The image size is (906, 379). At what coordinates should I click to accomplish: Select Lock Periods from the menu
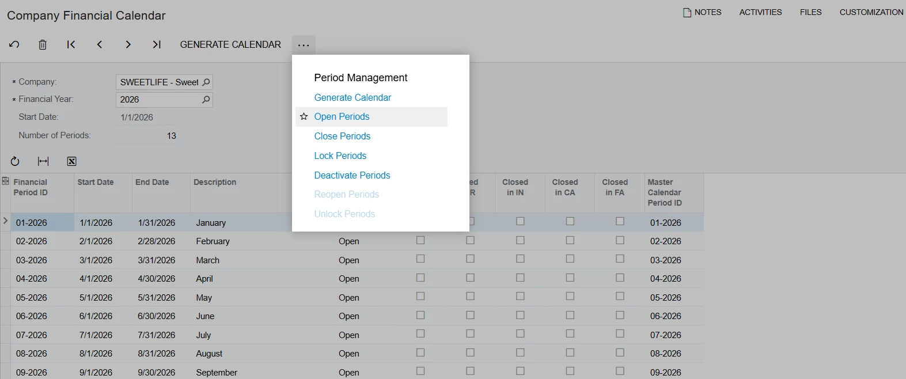tap(340, 156)
